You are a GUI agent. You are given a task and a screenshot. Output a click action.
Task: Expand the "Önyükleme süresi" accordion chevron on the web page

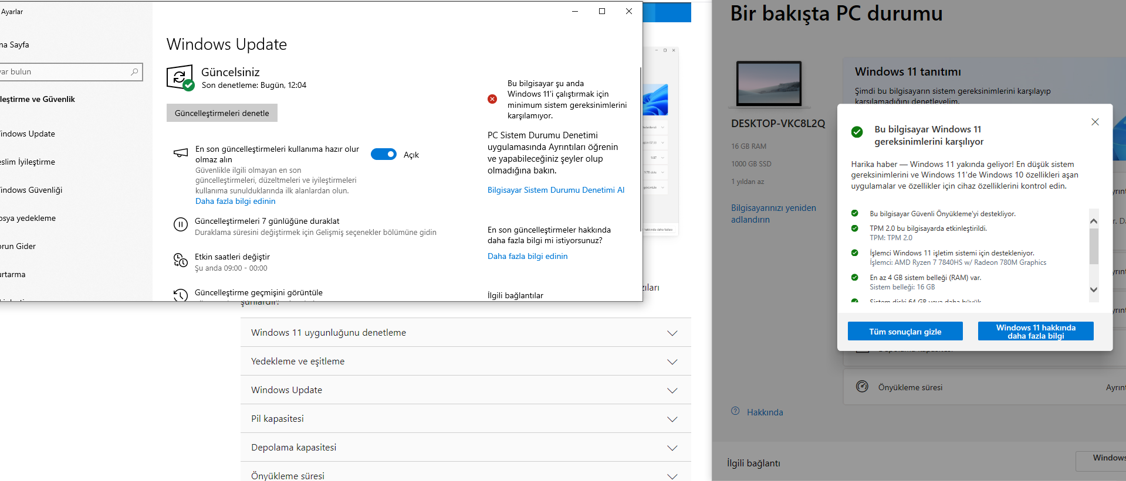672,476
